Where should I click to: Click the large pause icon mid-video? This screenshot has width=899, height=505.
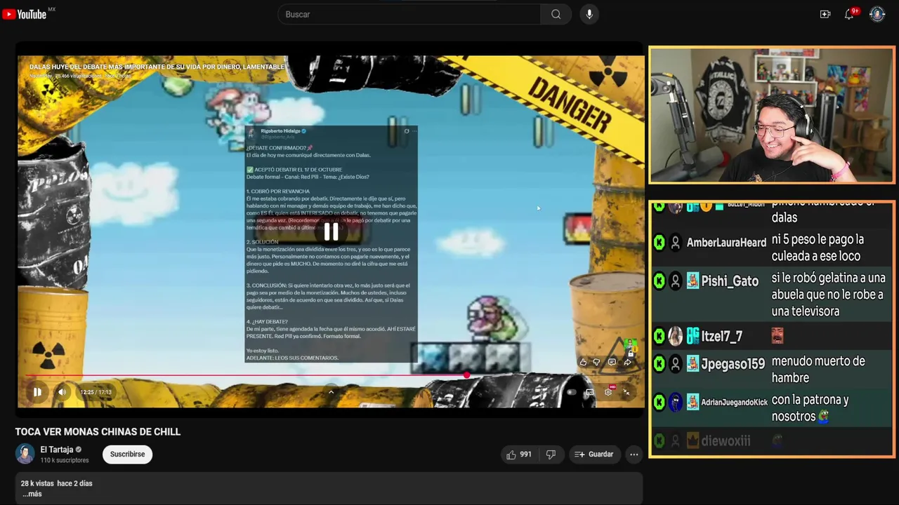tap(331, 231)
